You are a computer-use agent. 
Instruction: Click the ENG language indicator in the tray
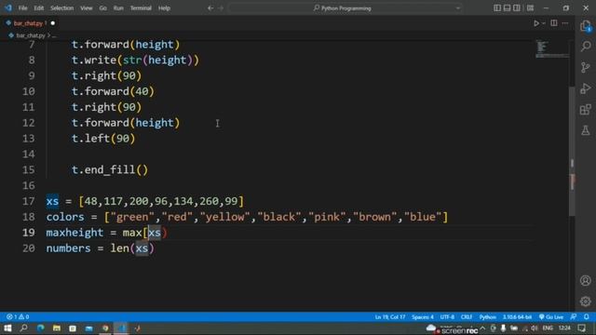(548, 328)
